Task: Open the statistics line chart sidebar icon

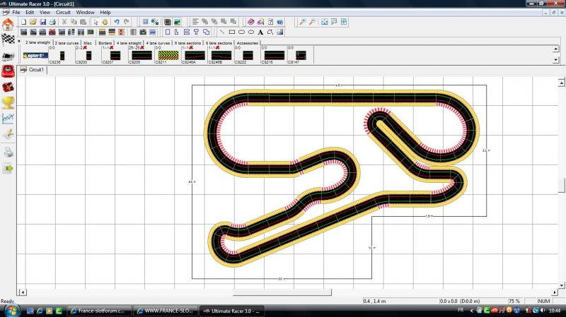Action: click(8, 118)
